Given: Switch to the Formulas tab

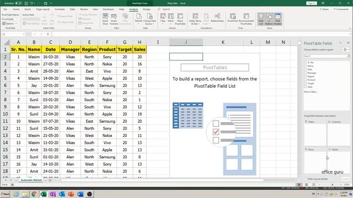Looking at the screenshot, I should tap(60, 9).
